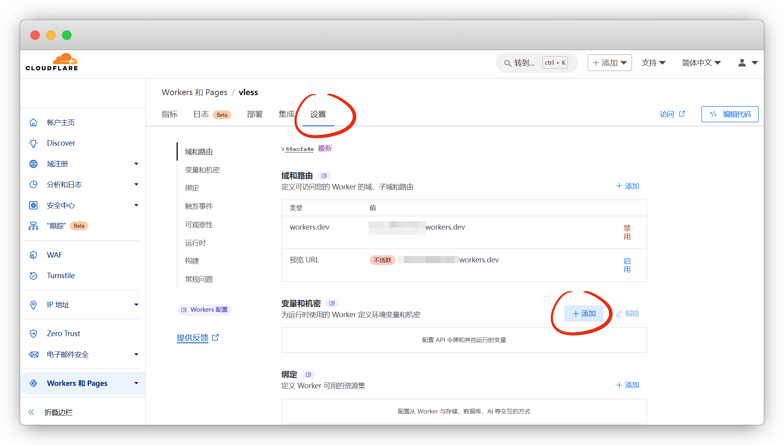Switch to the 部署 tab
This screenshot has height=445, width=784.
click(x=255, y=114)
